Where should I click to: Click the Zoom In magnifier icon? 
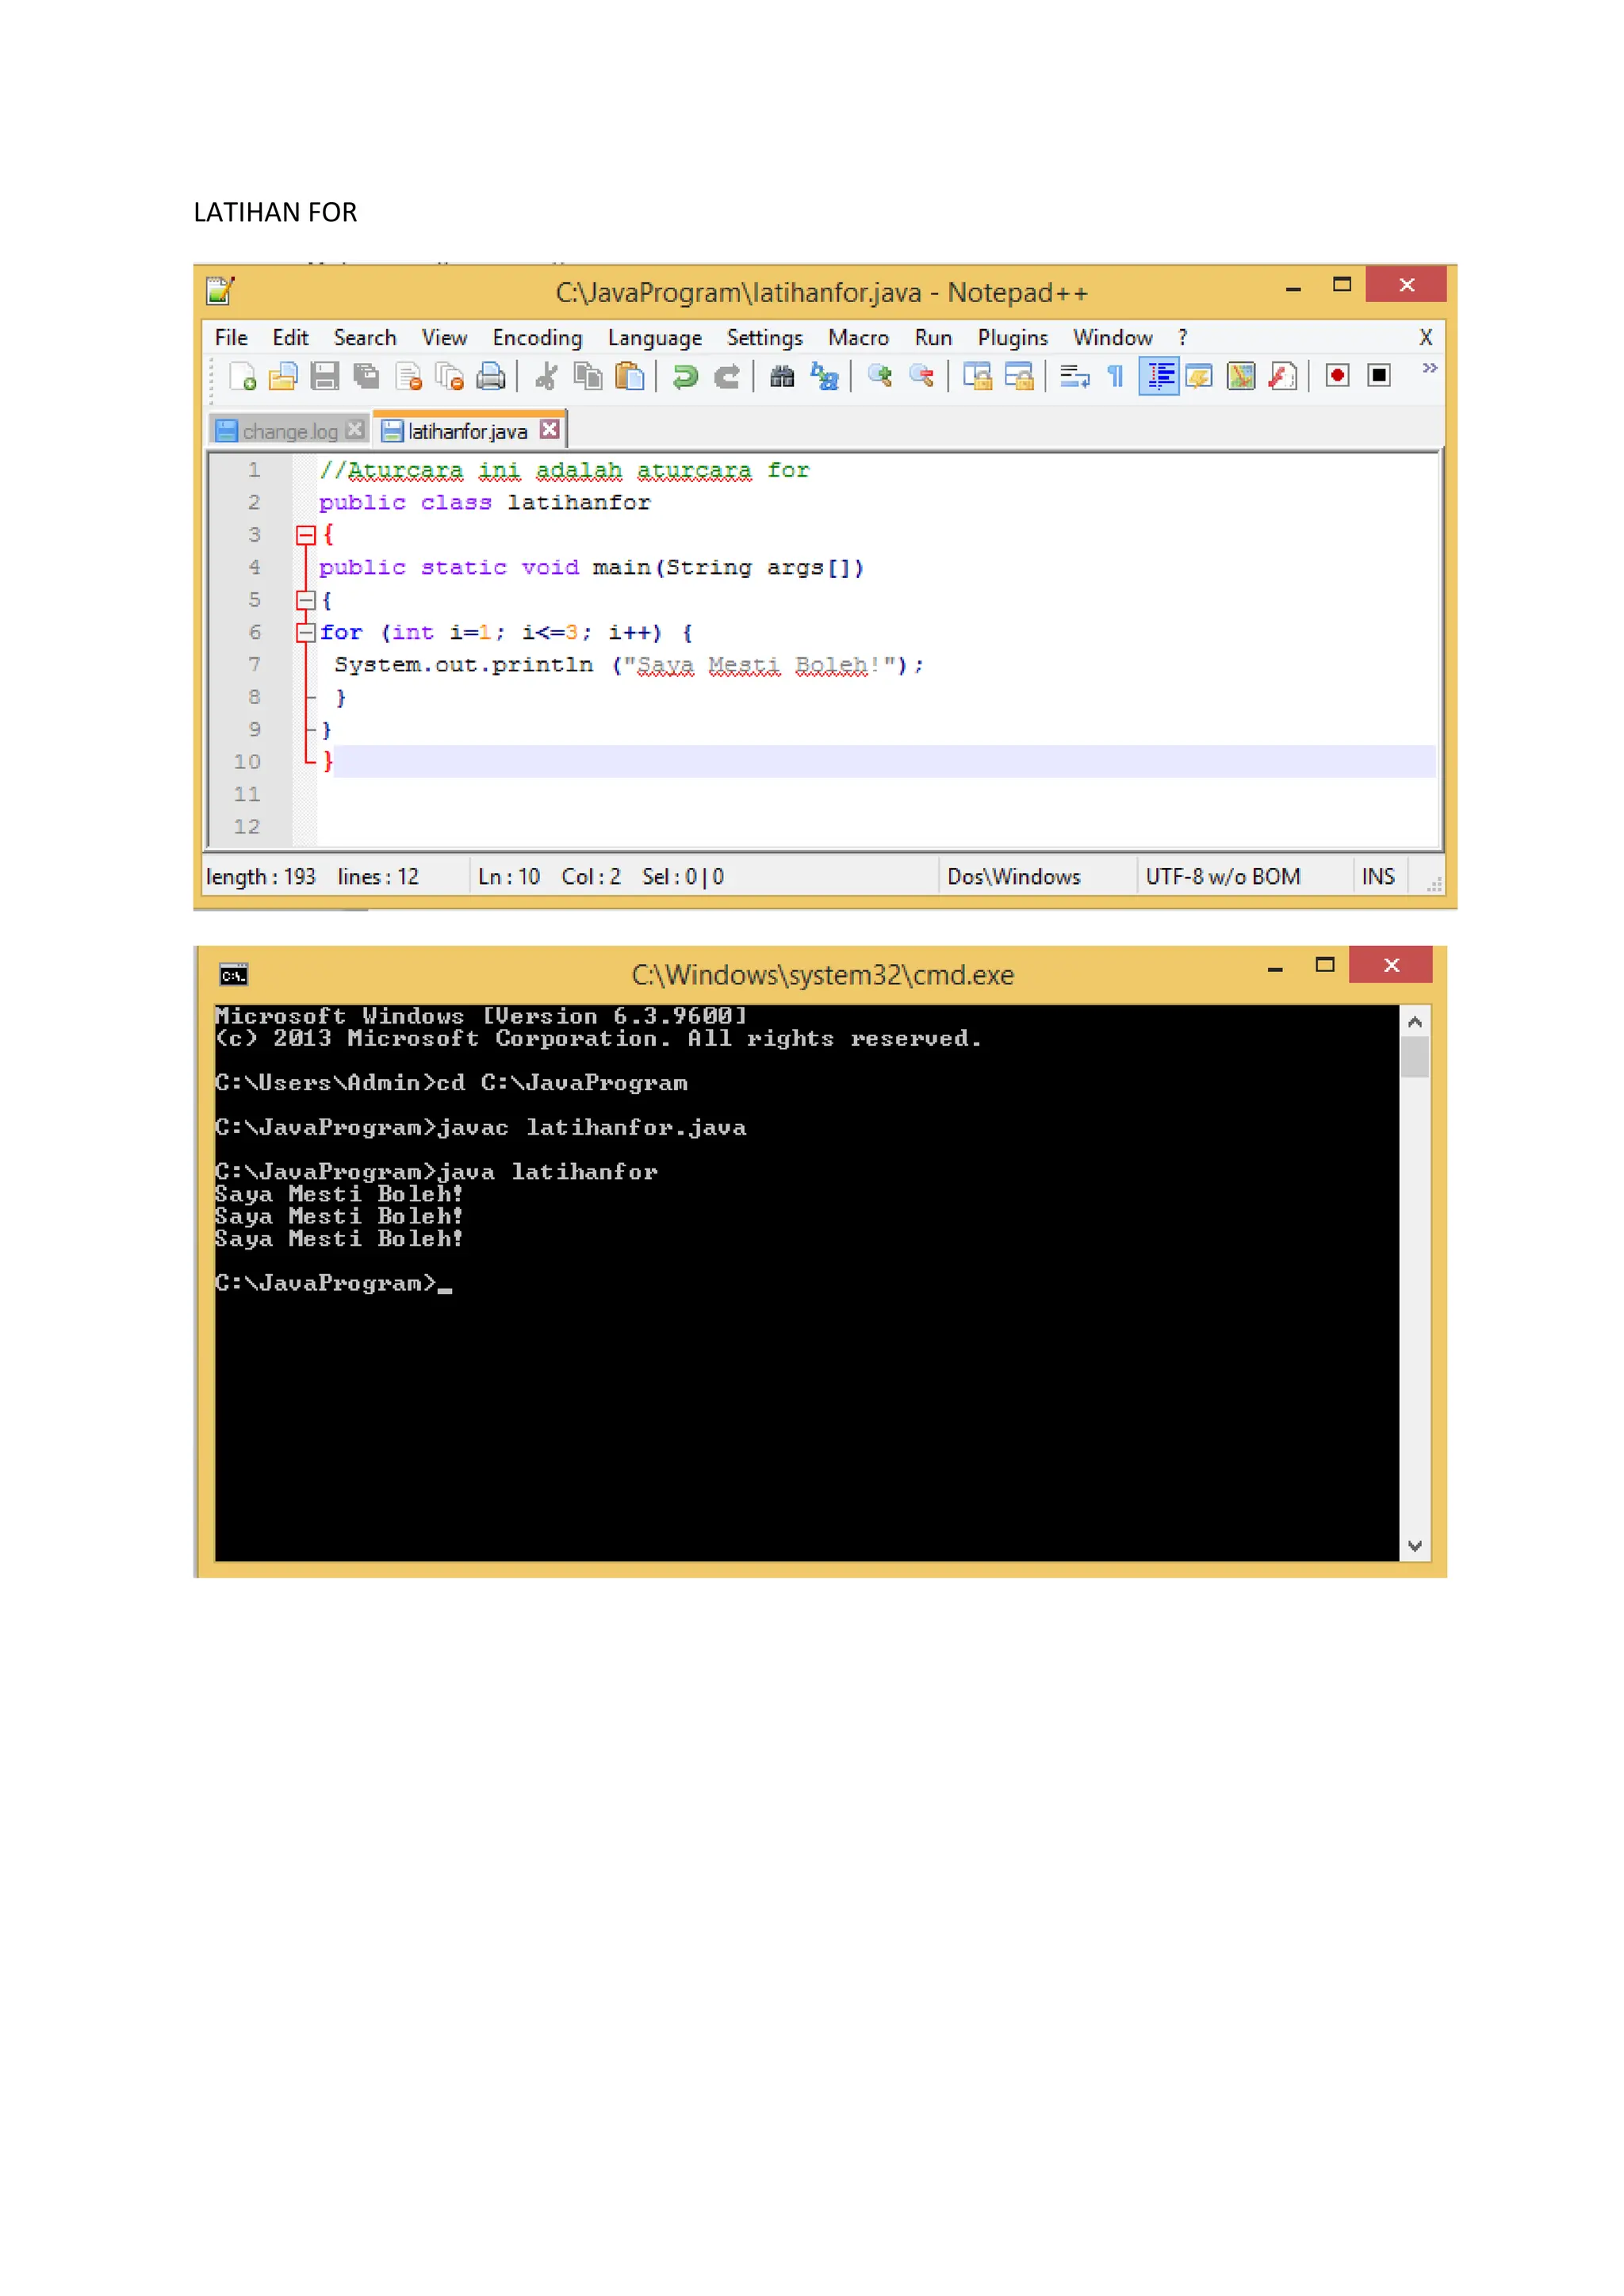click(880, 376)
